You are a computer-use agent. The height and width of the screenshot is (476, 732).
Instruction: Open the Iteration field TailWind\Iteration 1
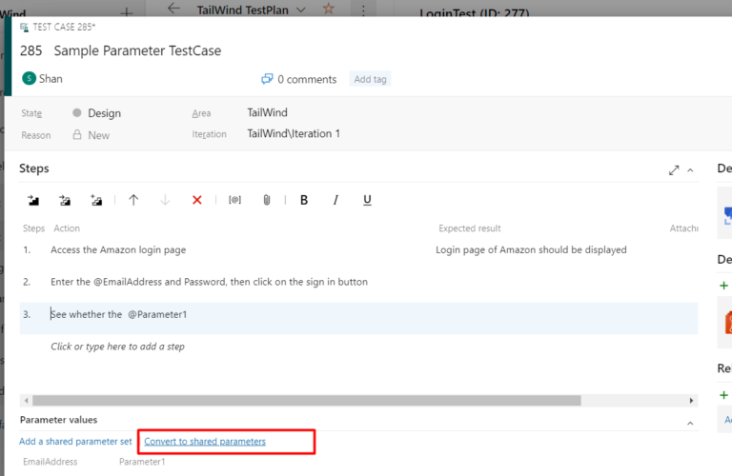click(x=294, y=134)
